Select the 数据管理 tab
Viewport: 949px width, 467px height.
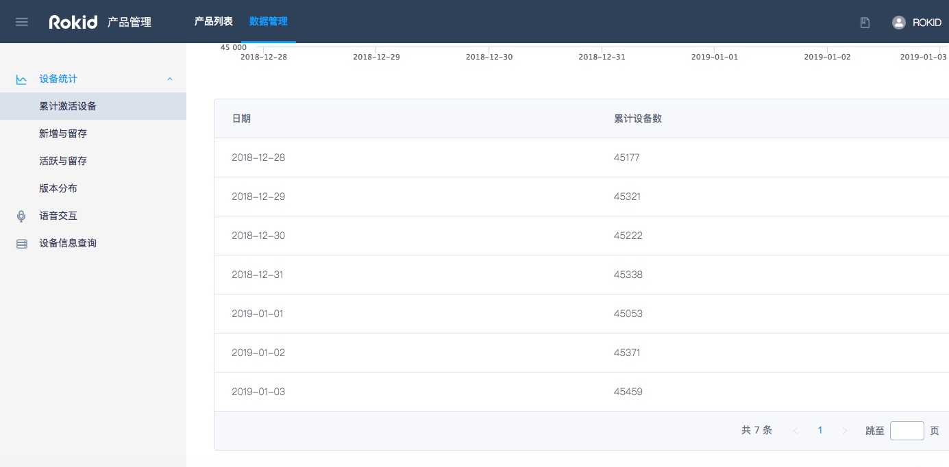pos(268,21)
